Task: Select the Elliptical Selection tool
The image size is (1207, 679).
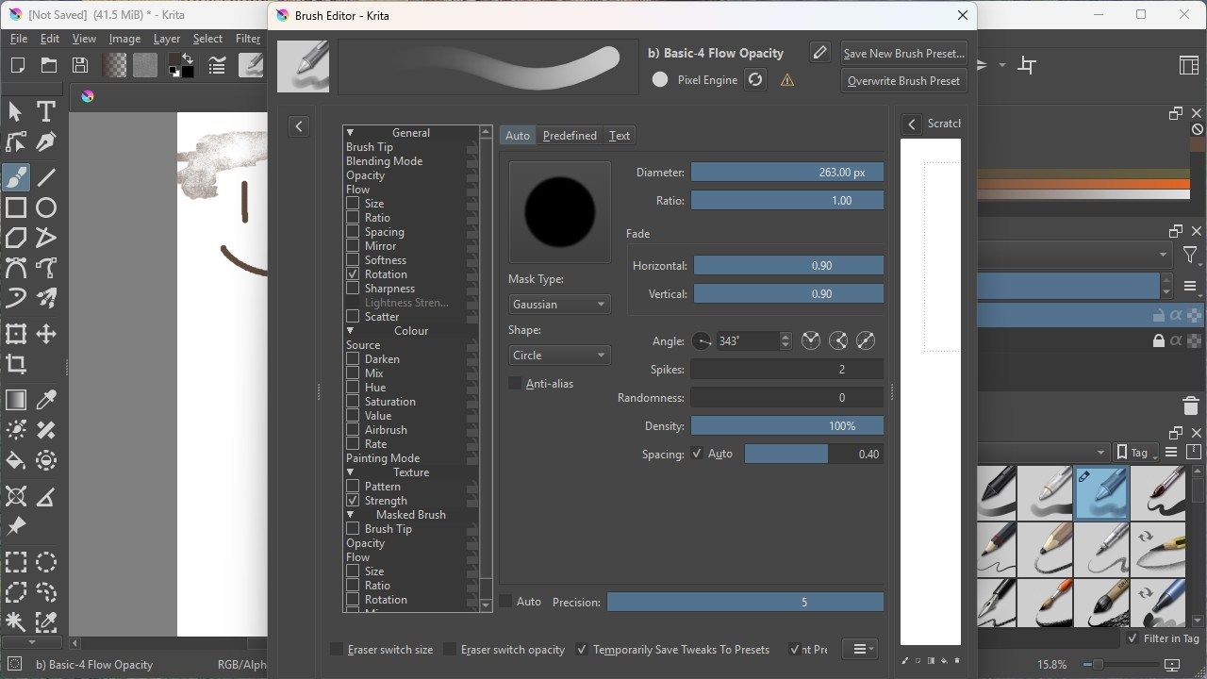Action: (x=45, y=563)
